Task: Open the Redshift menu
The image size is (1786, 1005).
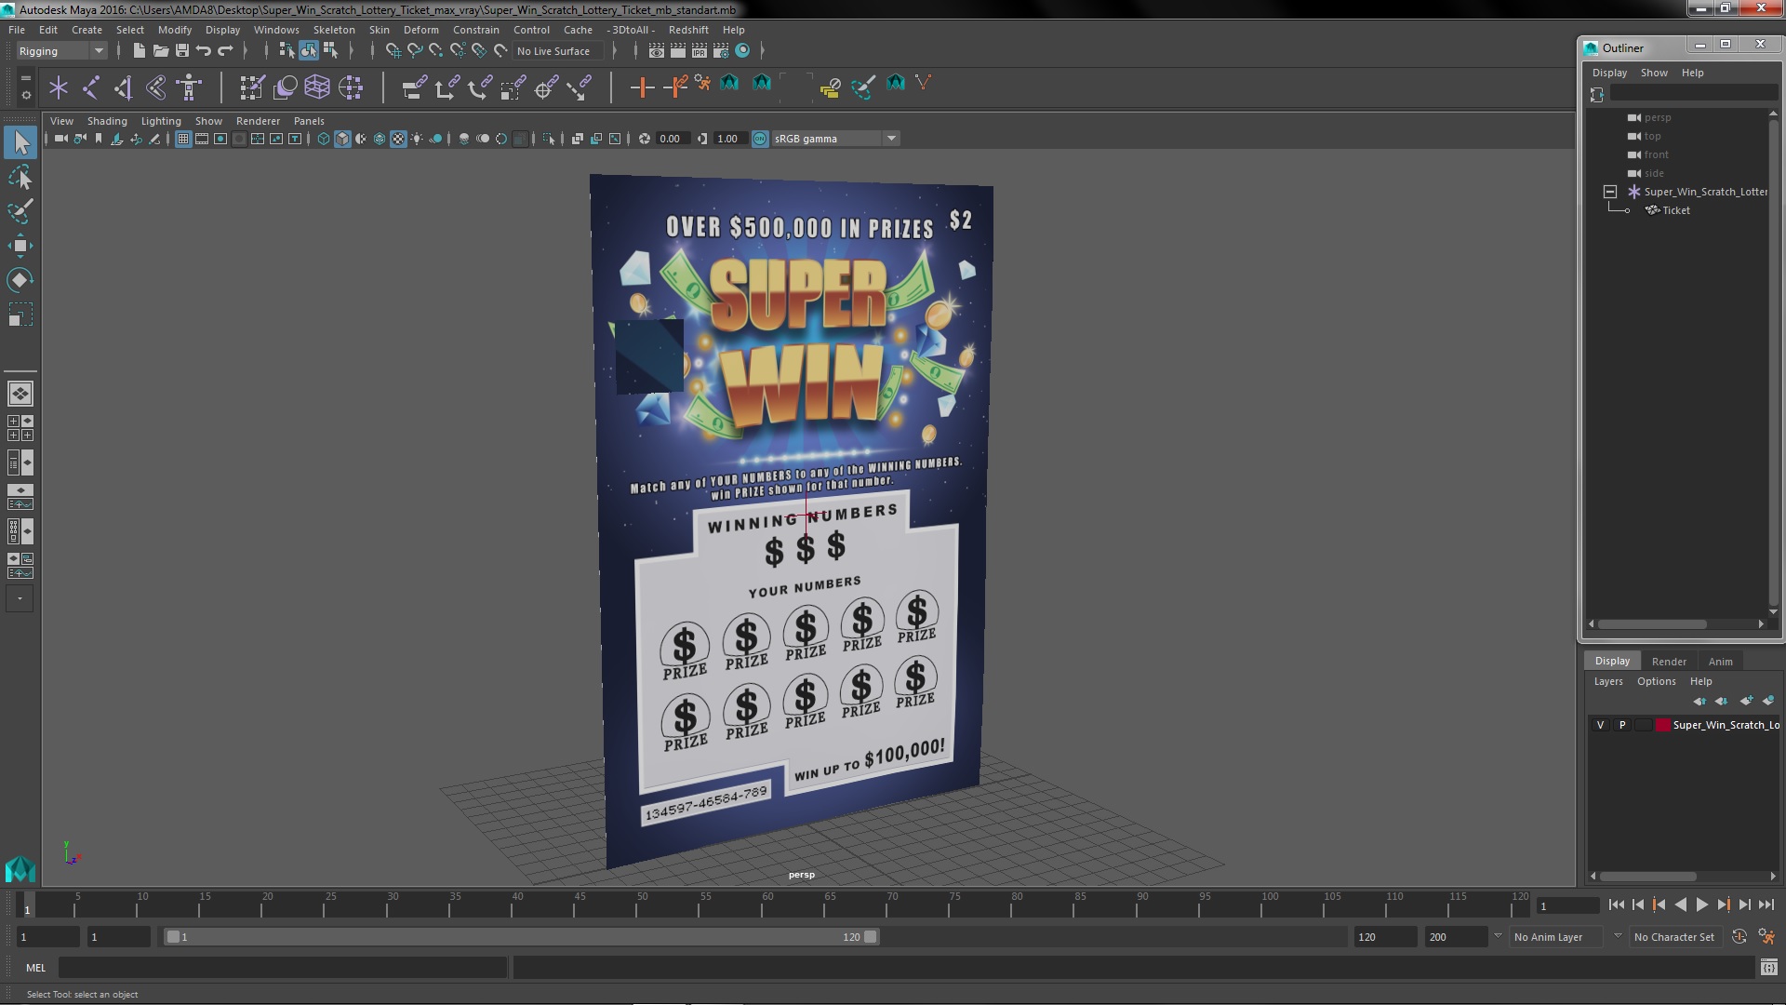Action: 687,30
